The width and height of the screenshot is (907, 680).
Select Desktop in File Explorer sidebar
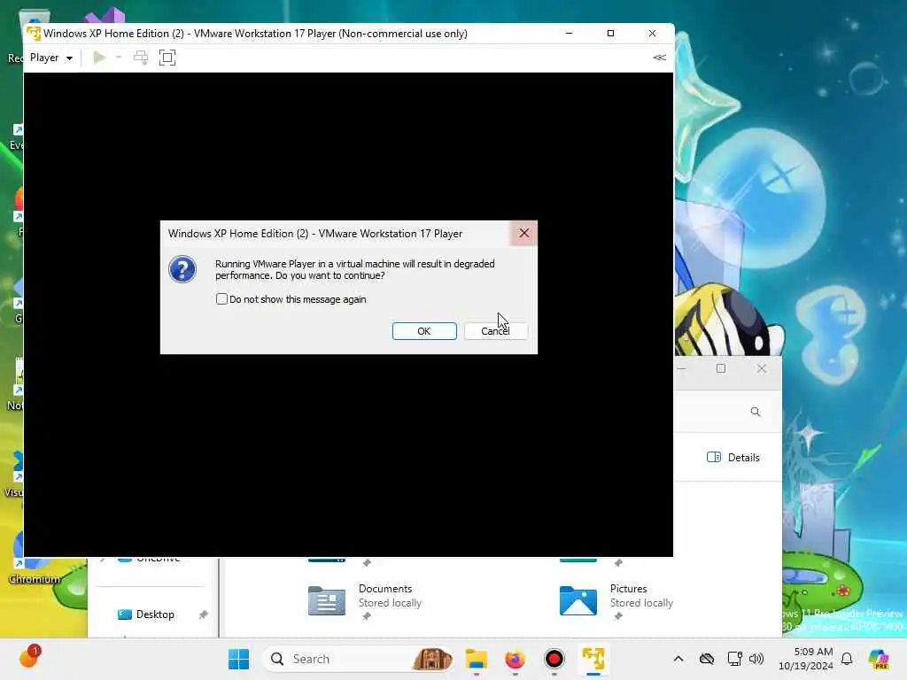(154, 614)
